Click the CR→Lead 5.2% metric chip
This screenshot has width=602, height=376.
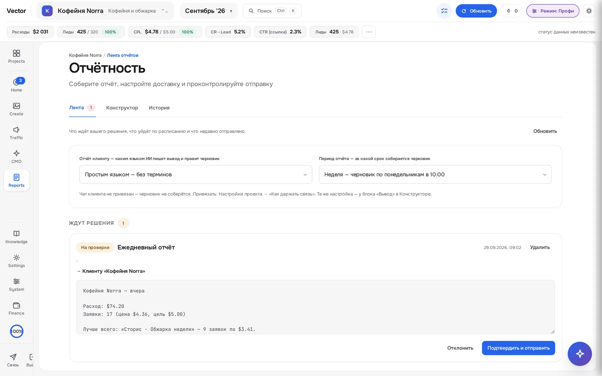click(228, 32)
